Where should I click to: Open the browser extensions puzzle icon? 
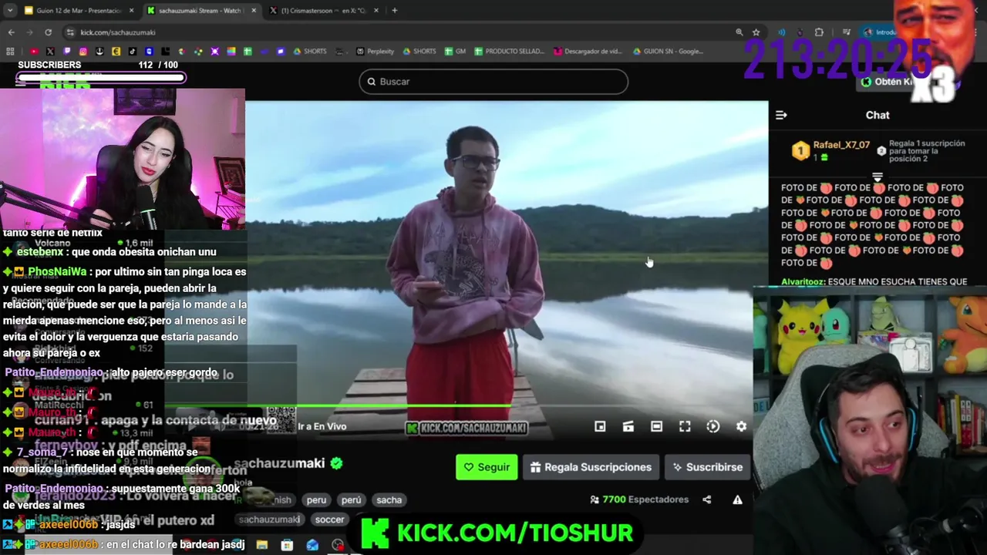pos(819,32)
